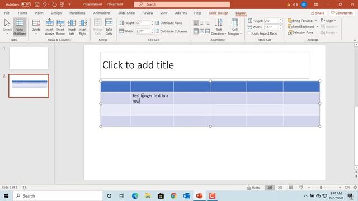
Task: Toggle AutoSave switch
Action: pyautogui.click(x=26, y=4)
